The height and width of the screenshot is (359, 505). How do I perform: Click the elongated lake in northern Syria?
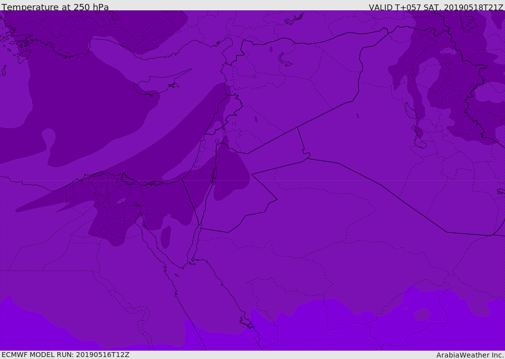coord(285,60)
